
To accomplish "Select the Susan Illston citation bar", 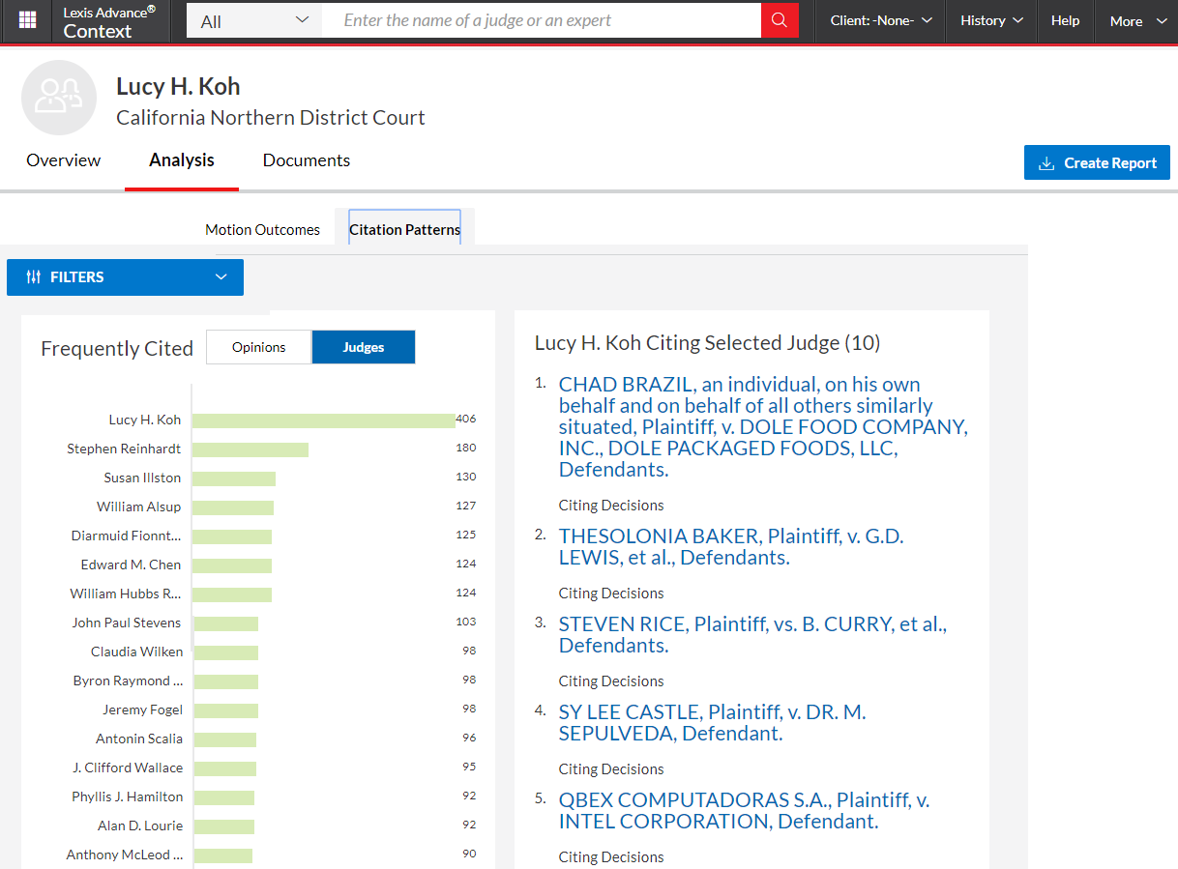I will point(234,478).
